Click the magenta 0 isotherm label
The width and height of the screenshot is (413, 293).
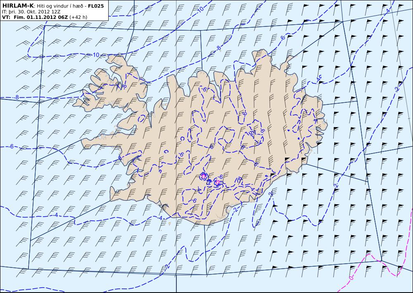[x=351, y=278]
